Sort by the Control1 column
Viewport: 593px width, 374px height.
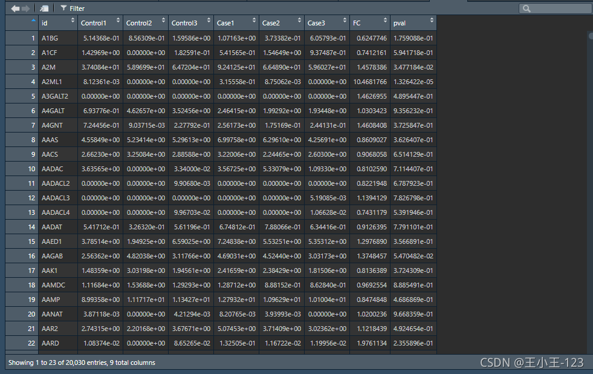[x=100, y=23]
